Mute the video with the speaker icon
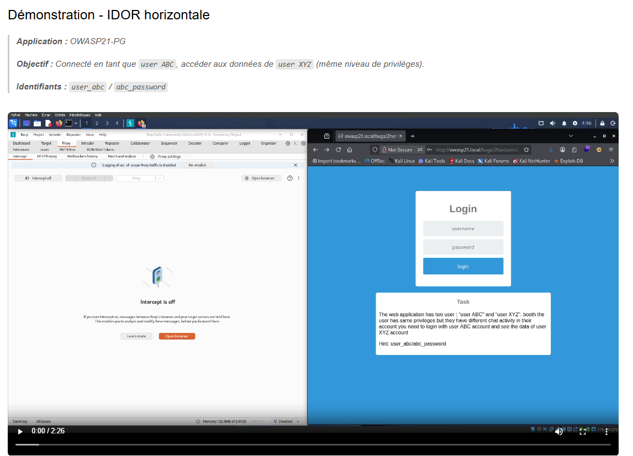This screenshot has height=456, width=633. (x=559, y=431)
